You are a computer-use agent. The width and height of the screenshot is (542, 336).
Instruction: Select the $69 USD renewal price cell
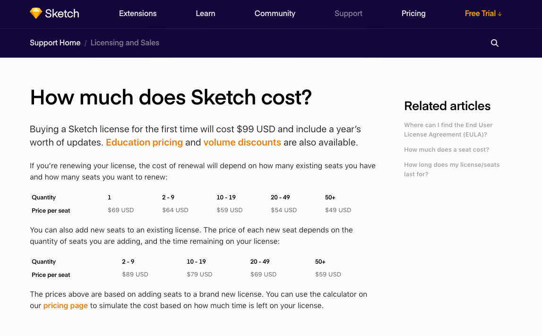[x=120, y=210]
